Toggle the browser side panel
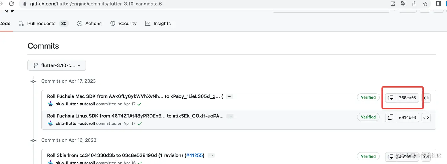The width and height of the screenshot is (447, 164). pyautogui.click(x=438, y=4)
